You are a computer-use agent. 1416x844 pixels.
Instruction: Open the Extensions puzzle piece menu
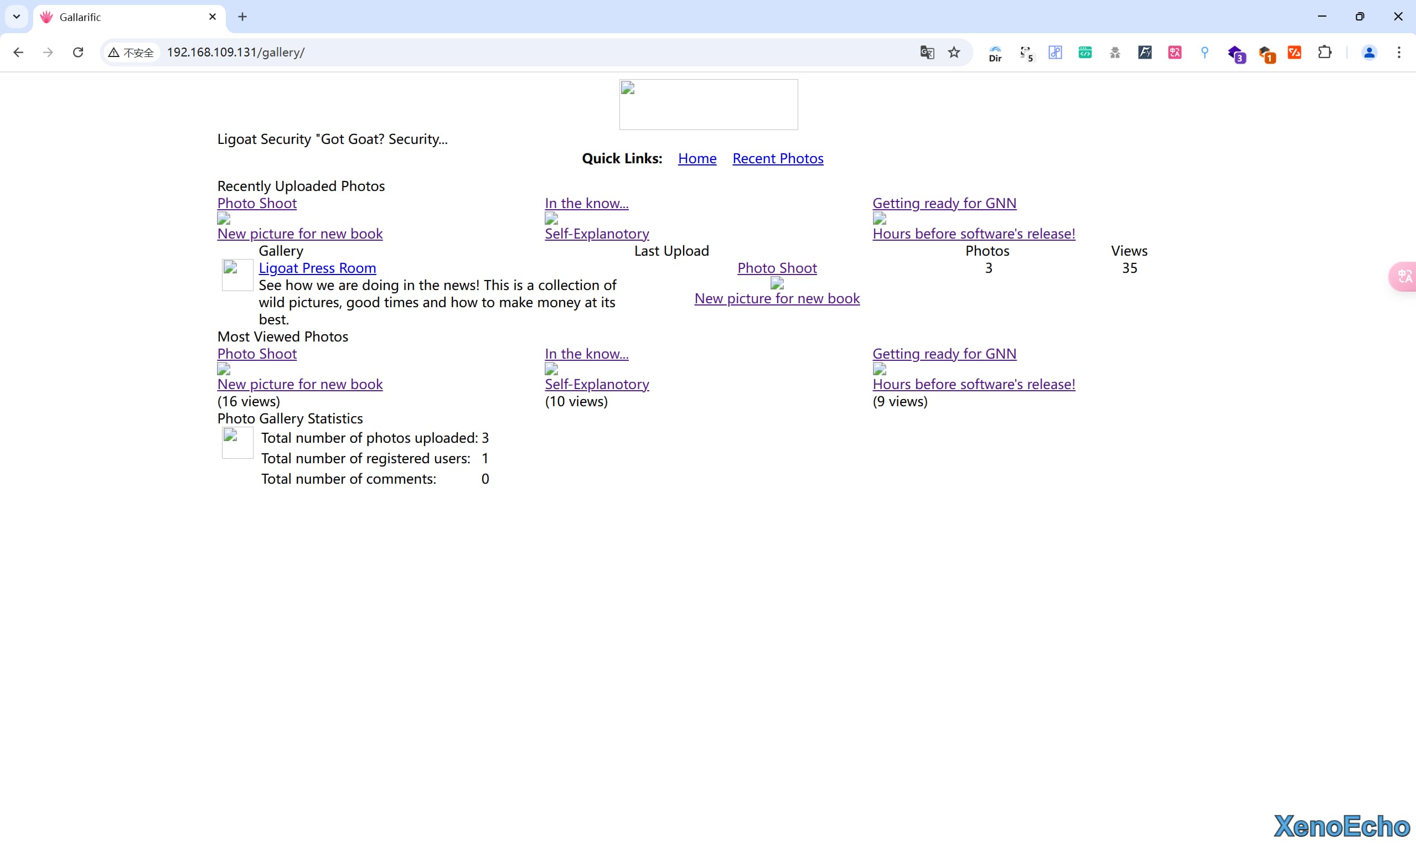pyautogui.click(x=1325, y=53)
